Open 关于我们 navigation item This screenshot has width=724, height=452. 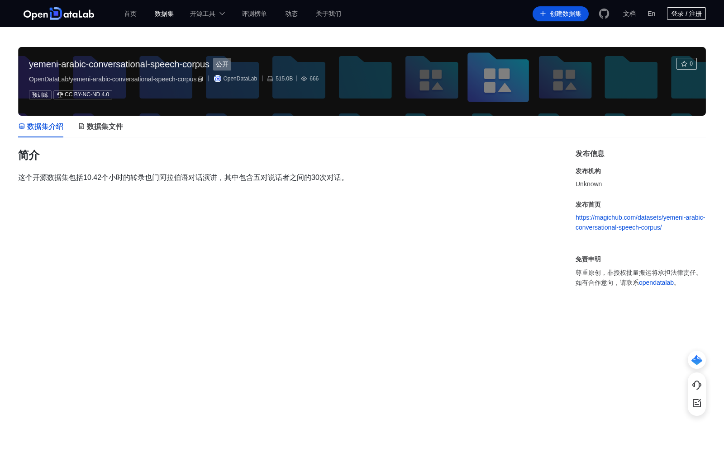click(329, 14)
